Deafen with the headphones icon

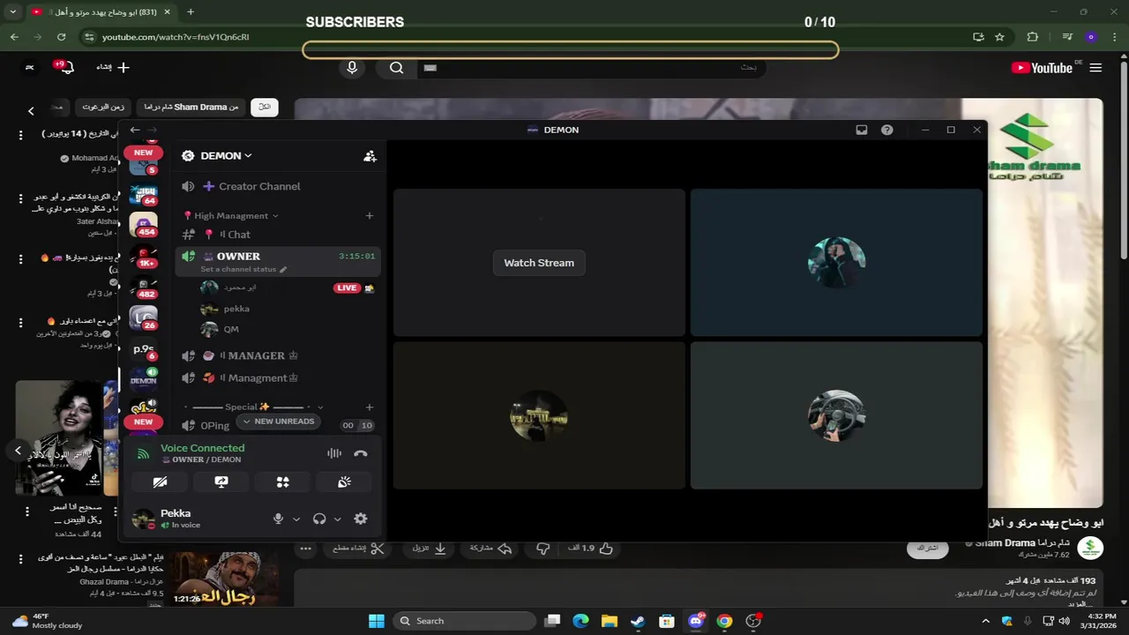319,519
